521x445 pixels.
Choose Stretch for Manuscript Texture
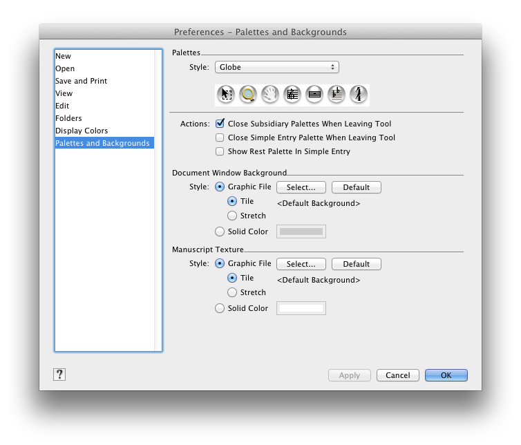point(232,292)
